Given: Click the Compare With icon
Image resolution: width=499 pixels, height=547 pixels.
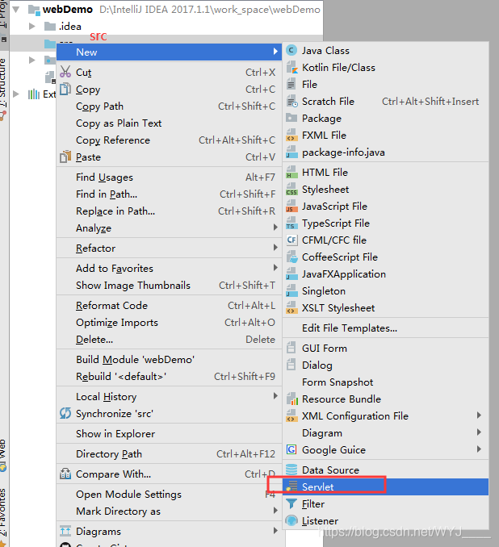Looking at the screenshot, I should pos(65,474).
